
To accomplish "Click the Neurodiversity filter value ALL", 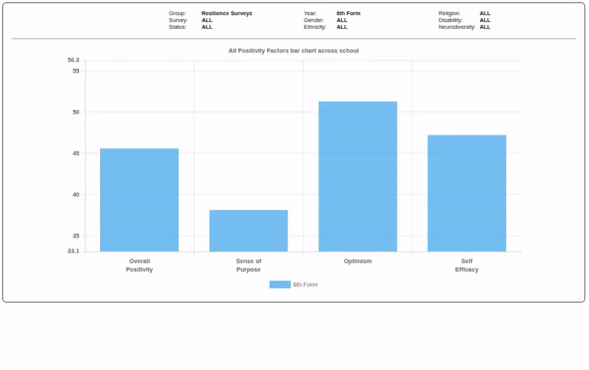I will [x=484, y=27].
